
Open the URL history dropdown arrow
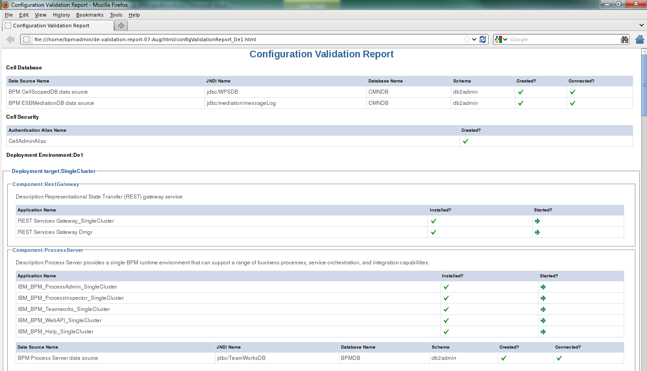(x=474, y=39)
